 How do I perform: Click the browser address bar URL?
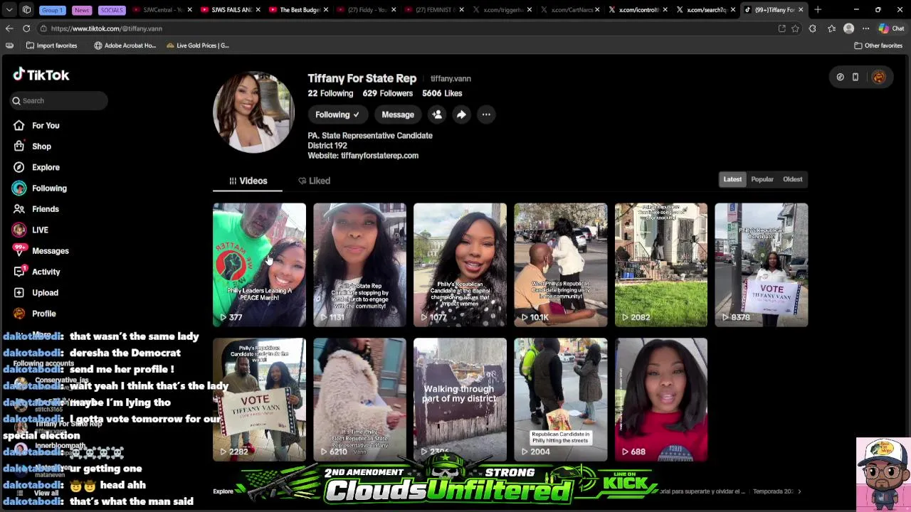107,28
